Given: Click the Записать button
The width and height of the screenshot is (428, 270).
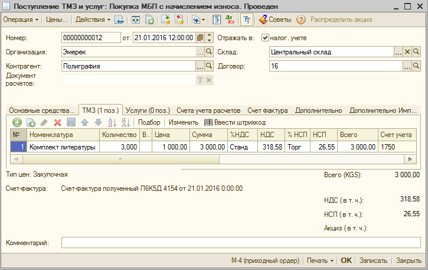Looking at the screenshot, I should click(x=373, y=261).
